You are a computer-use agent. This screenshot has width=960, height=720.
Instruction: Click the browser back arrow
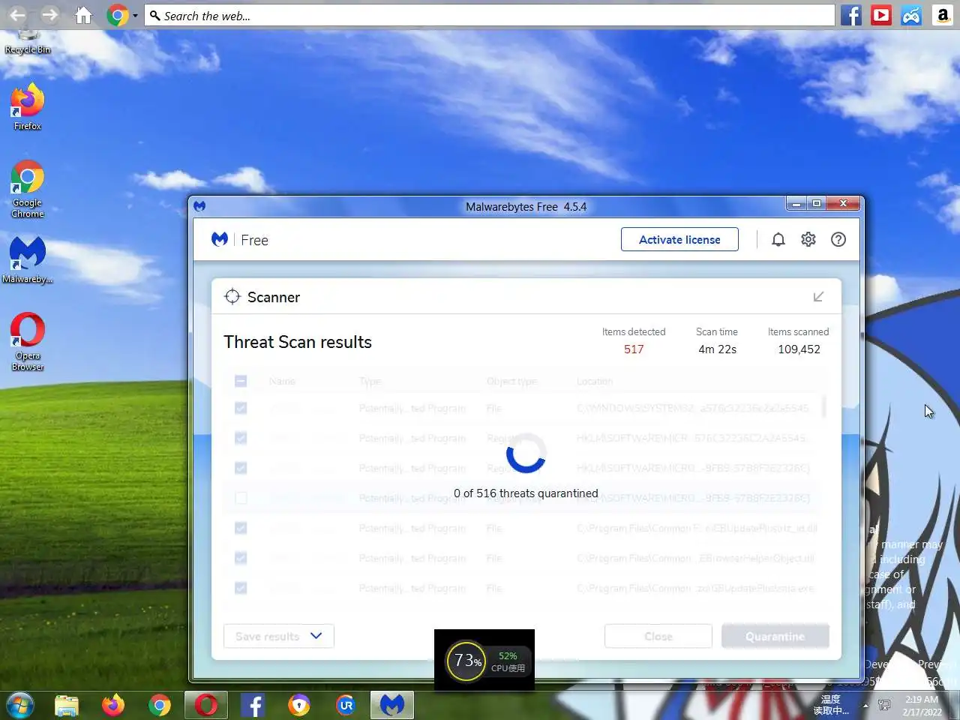tap(17, 15)
